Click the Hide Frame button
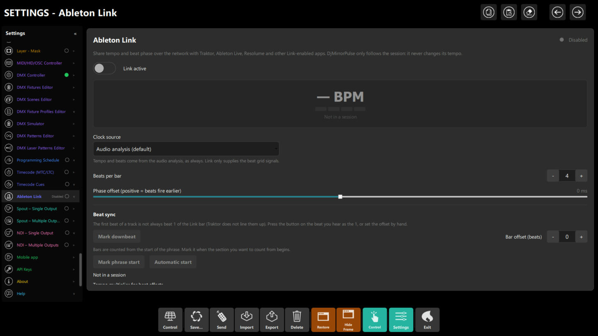Image resolution: width=598 pixels, height=336 pixels. (348, 320)
